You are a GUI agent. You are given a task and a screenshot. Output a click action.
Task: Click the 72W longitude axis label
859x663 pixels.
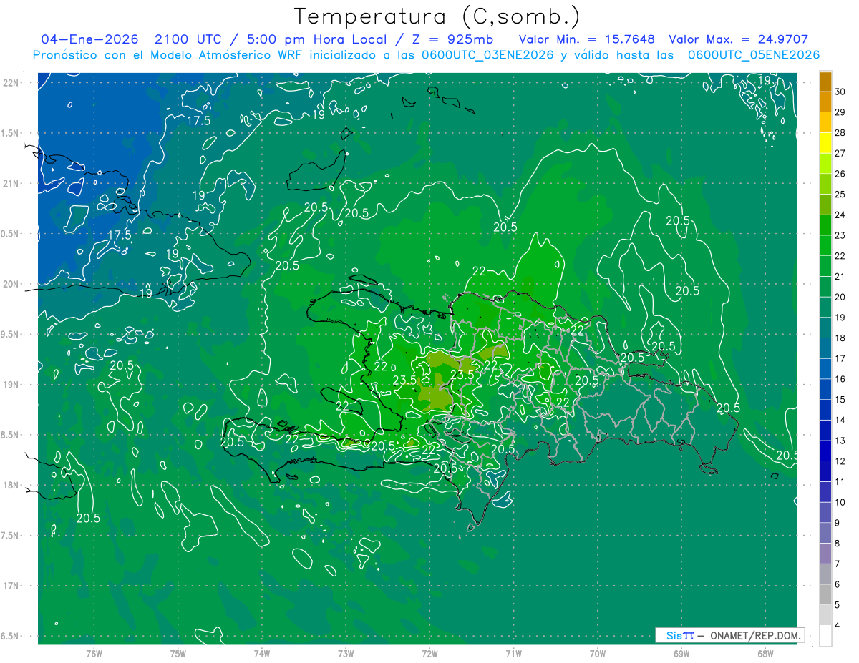point(429,654)
